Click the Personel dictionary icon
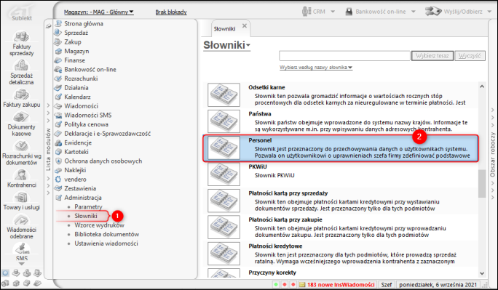The image size is (498, 290). tap(224, 148)
